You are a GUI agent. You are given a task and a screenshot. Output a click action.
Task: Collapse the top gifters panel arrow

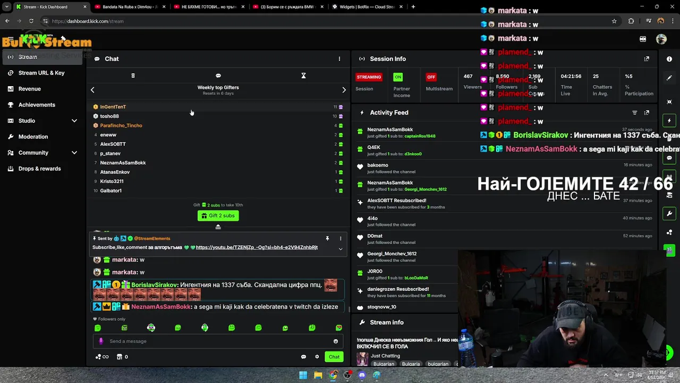(x=218, y=227)
